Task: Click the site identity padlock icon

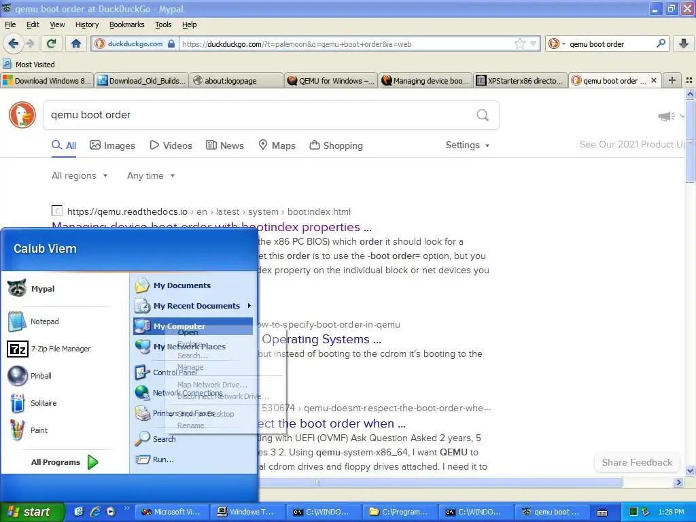Action: coord(171,43)
